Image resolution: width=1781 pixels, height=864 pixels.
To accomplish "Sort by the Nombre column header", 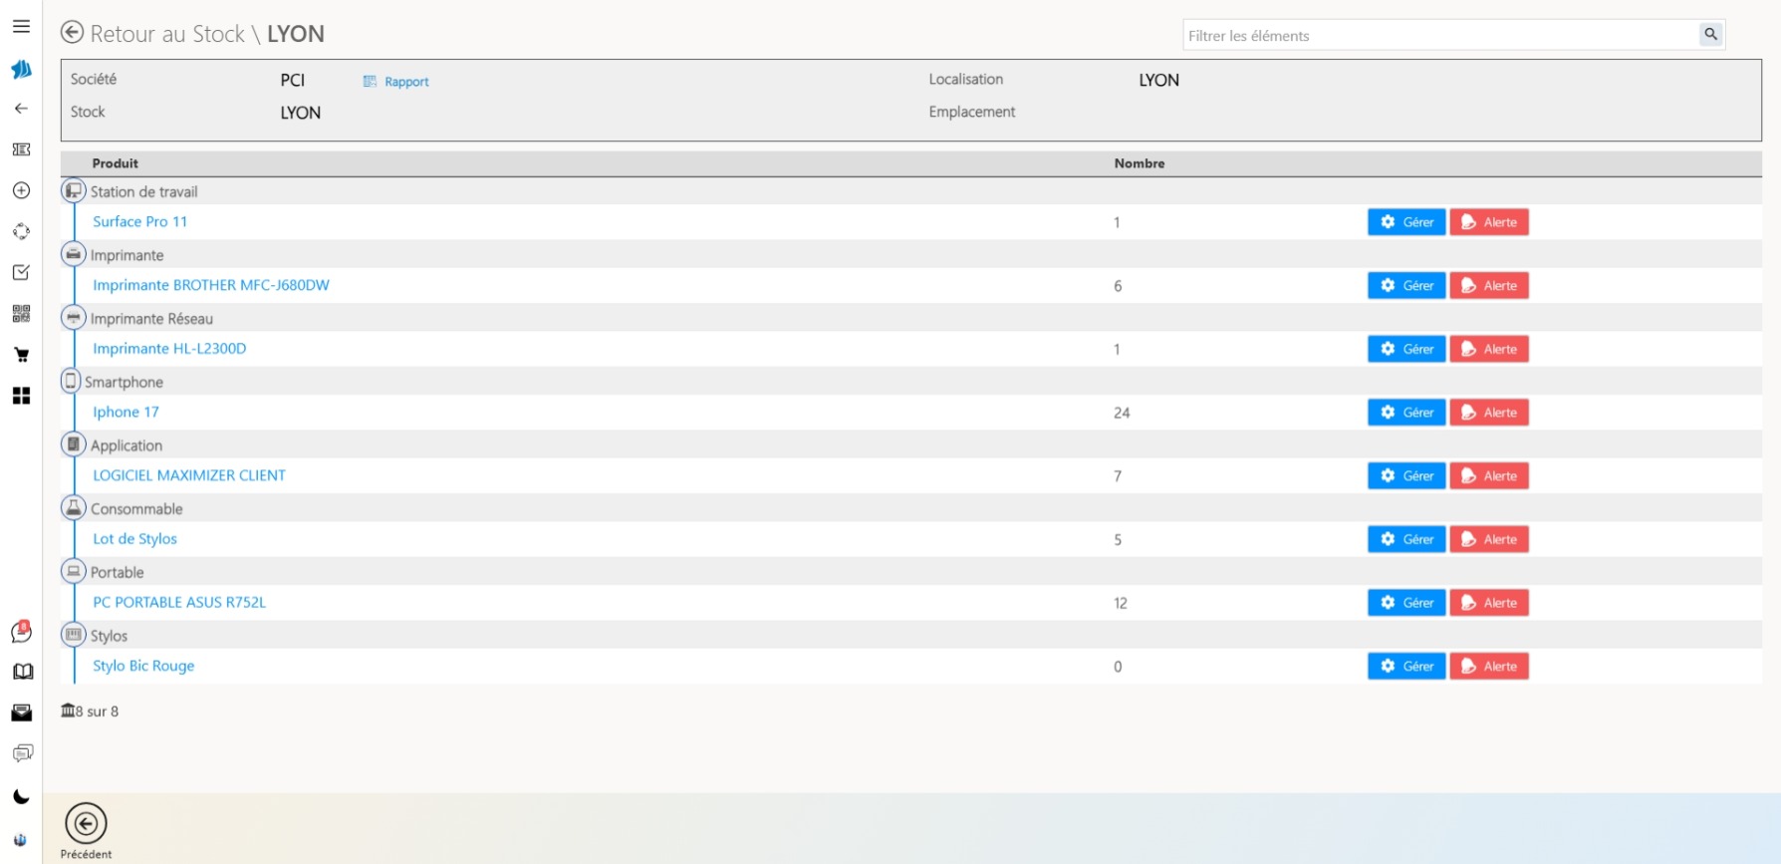I will coord(1139,163).
